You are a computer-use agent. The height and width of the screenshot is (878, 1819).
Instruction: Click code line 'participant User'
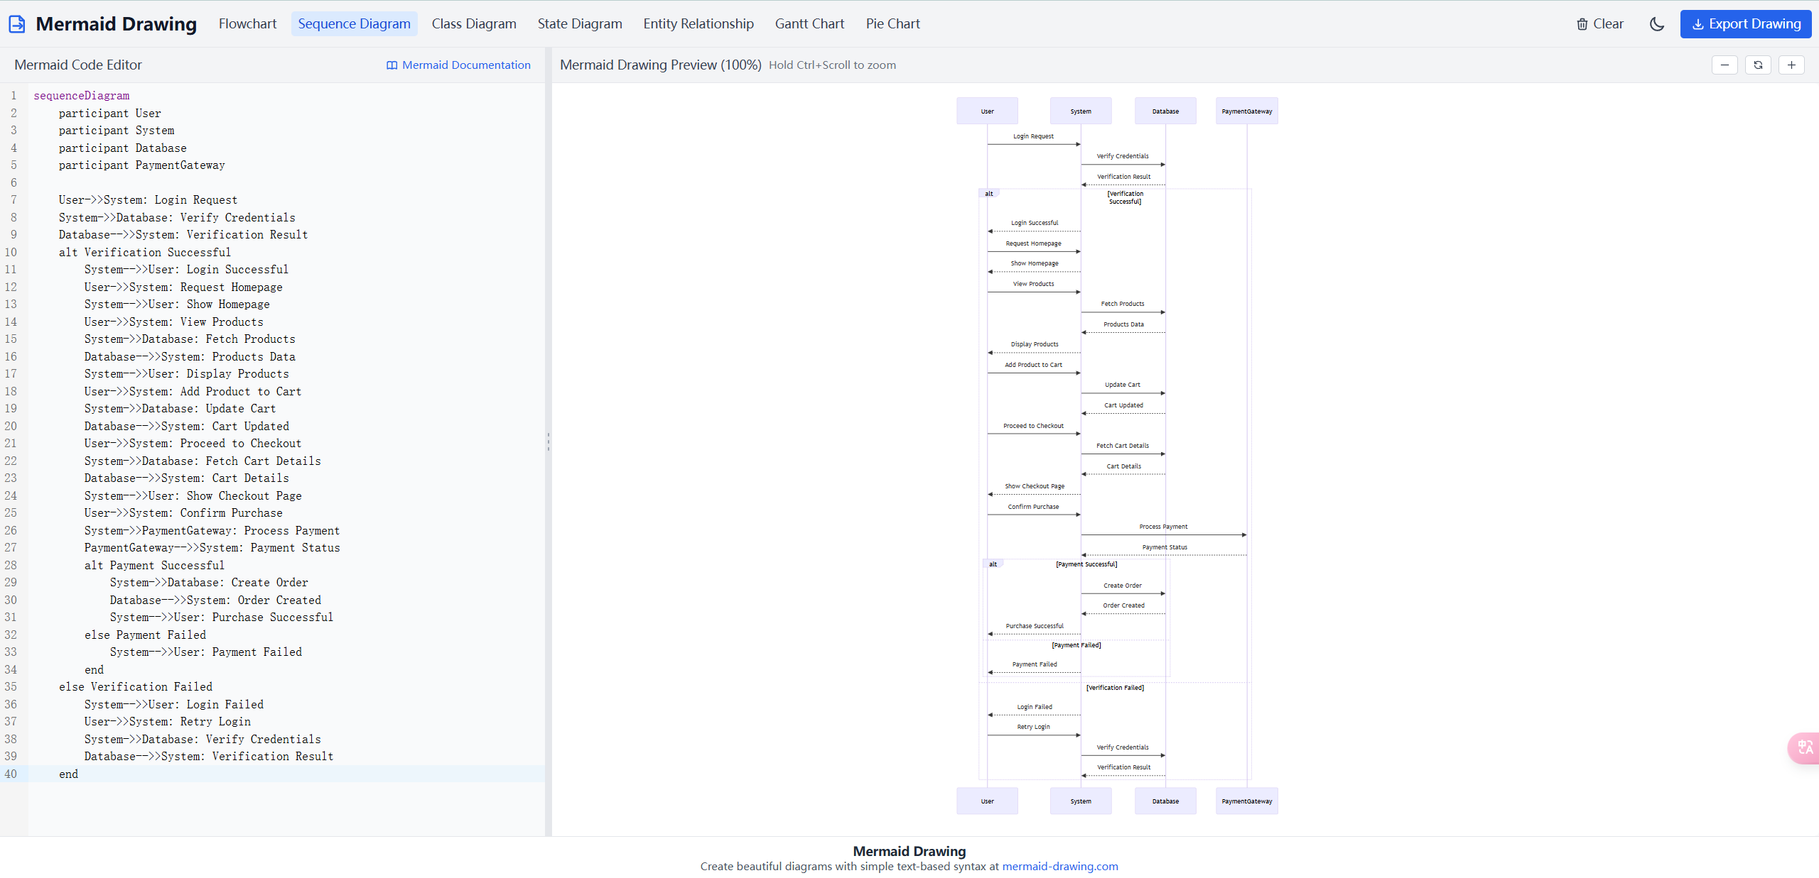110,114
